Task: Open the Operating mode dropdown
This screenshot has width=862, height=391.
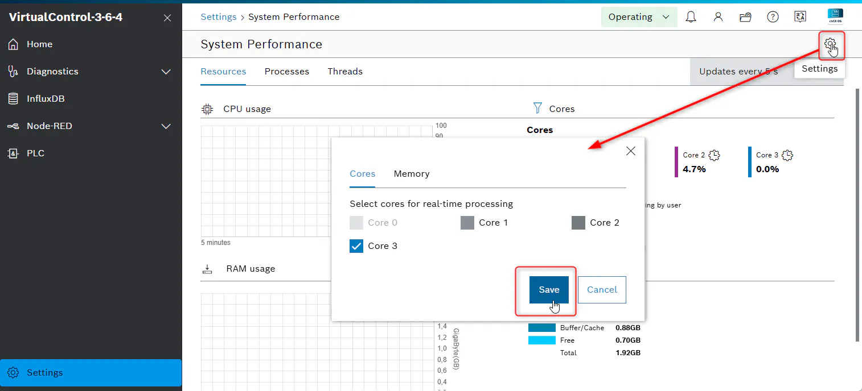Action: (x=639, y=17)
